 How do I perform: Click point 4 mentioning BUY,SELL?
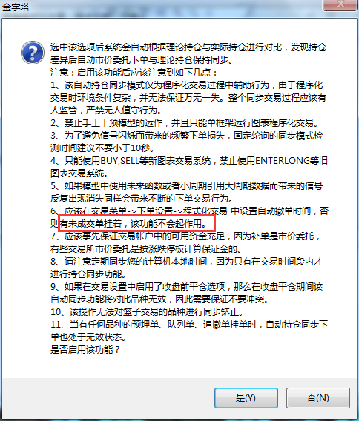(x=189, y=167)
